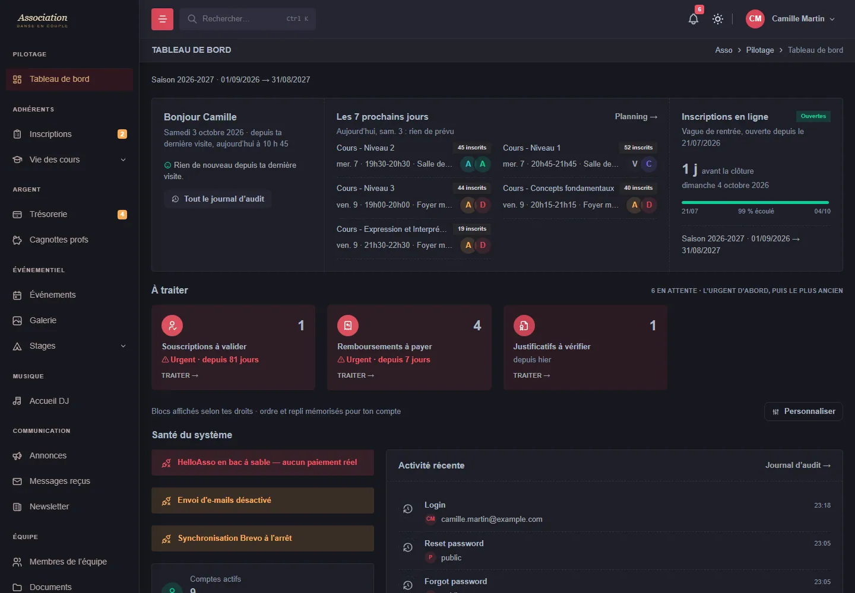Toggle the sidebar with the red hamburger button

point(162,19)
